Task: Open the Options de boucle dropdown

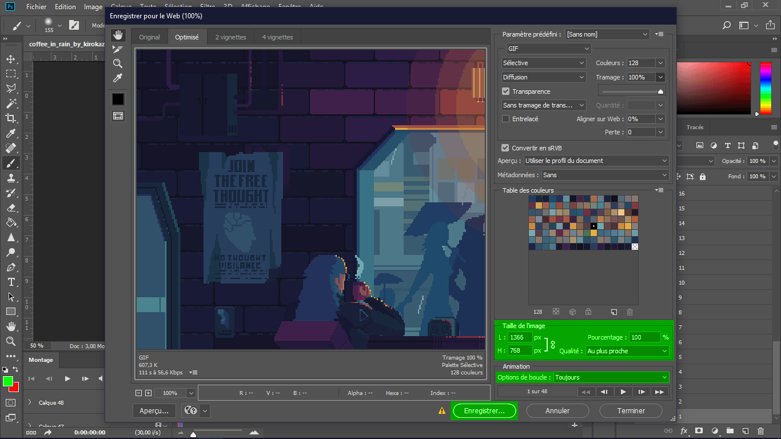Action: pos(611,377)
